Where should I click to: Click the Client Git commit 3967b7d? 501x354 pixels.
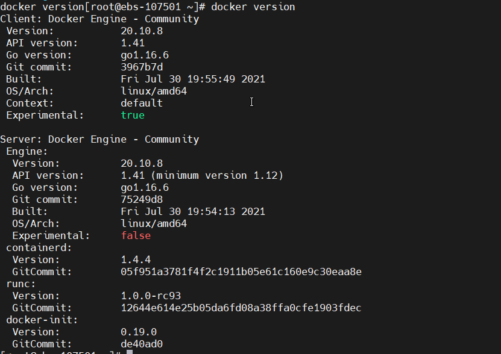(142, 67)
